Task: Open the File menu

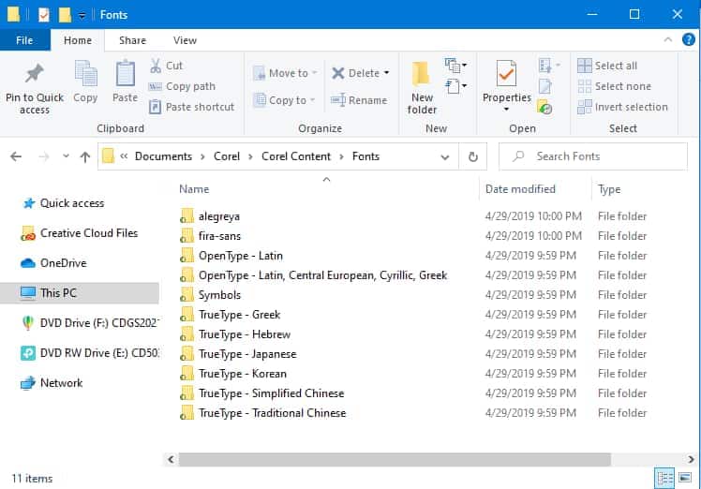Action: click(24, 40)
